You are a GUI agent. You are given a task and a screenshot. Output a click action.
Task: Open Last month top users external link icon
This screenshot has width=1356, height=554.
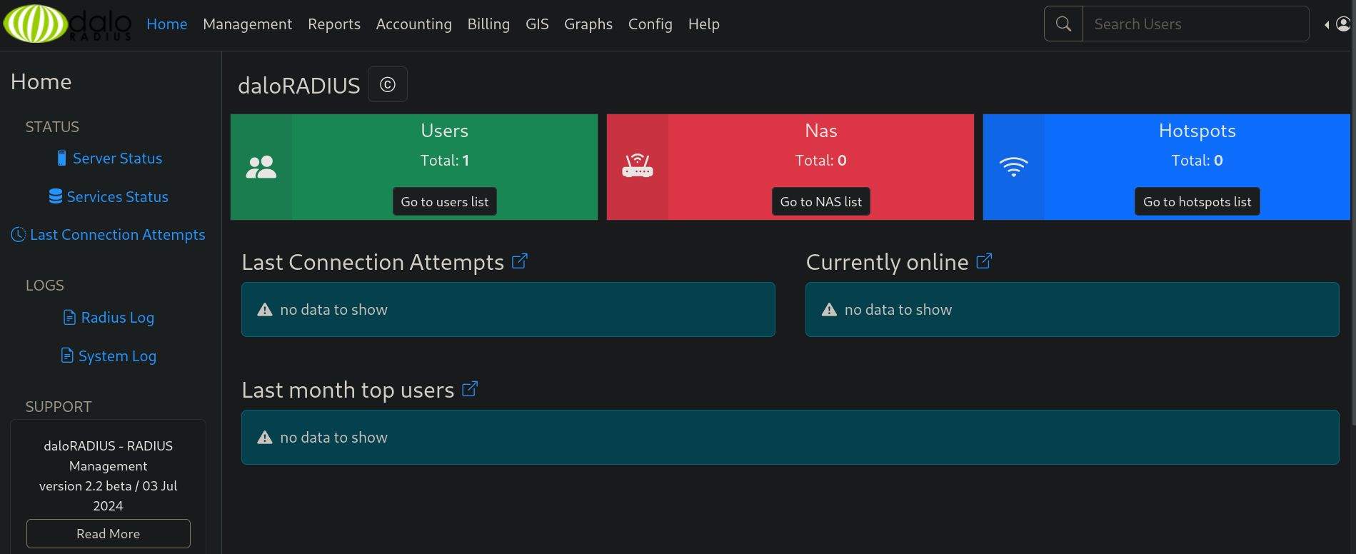(x=470, y=389)
